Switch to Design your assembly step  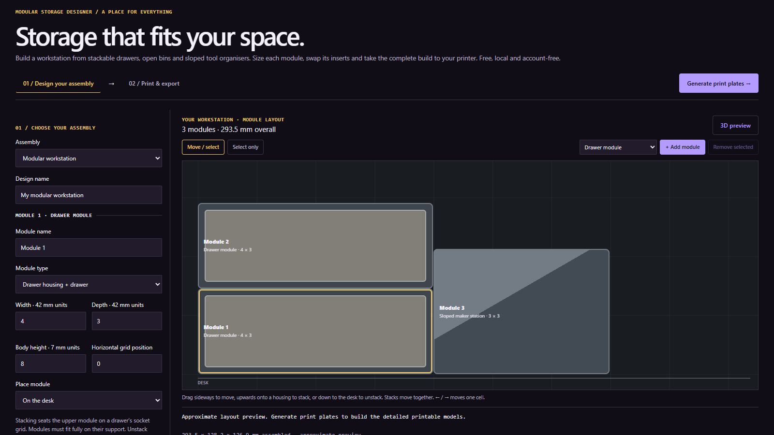58,84
